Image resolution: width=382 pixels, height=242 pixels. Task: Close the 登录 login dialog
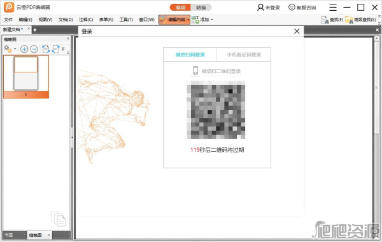[297, 31]
